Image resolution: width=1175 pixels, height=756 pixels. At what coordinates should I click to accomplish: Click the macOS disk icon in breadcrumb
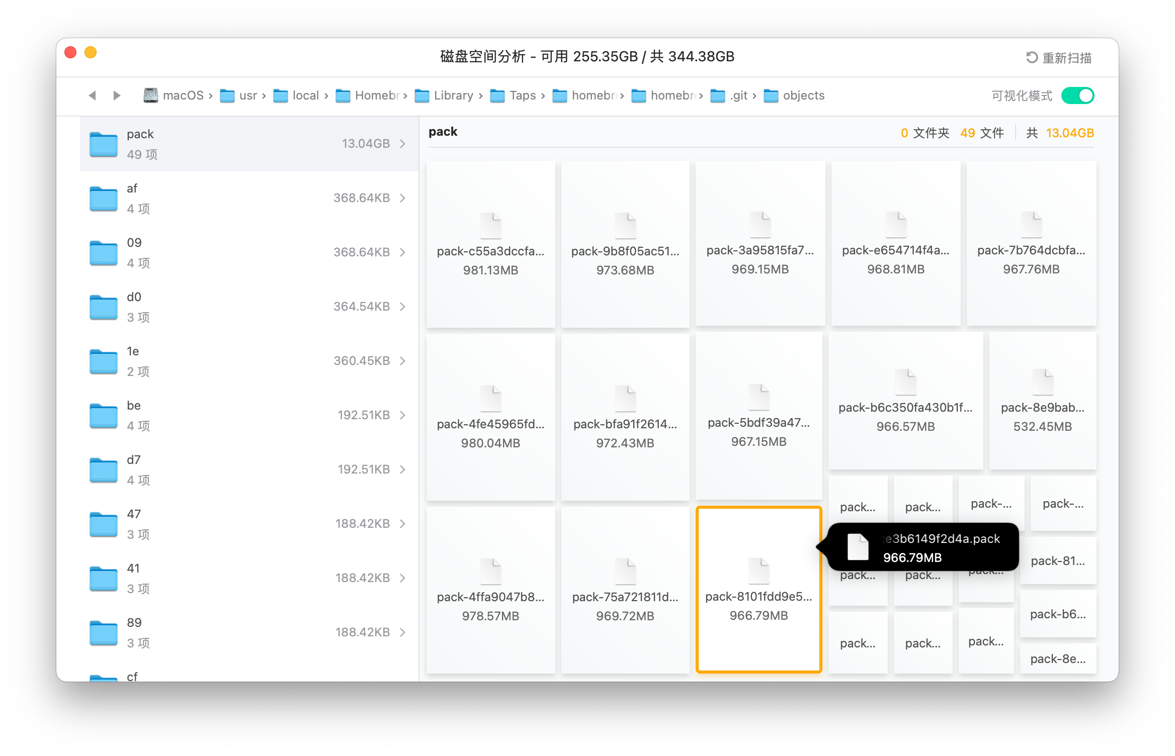tap(150, 96)
